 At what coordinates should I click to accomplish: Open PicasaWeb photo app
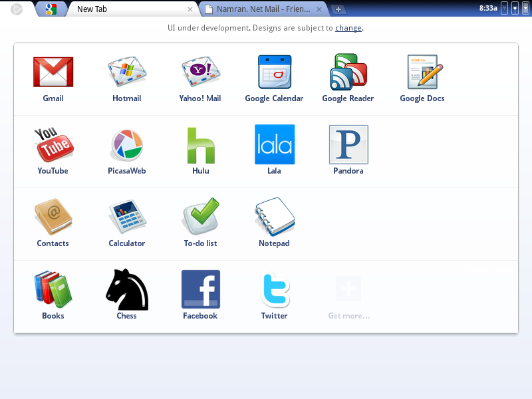click(126, 145)
